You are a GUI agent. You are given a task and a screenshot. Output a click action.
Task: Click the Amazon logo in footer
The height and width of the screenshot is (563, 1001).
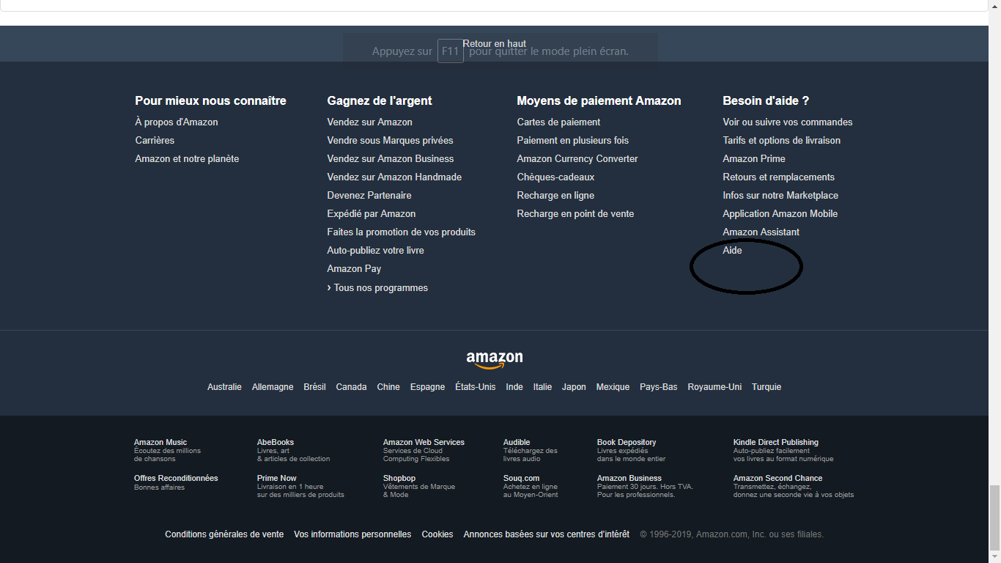pos(495,359)
